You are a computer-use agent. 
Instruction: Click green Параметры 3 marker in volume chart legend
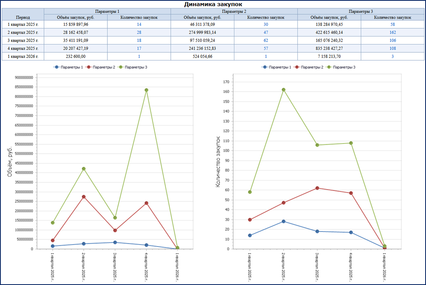pos(120,67)
